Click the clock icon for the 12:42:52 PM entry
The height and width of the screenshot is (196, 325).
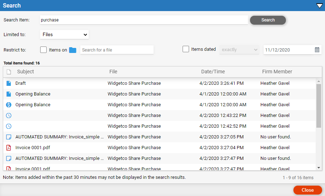9,126
